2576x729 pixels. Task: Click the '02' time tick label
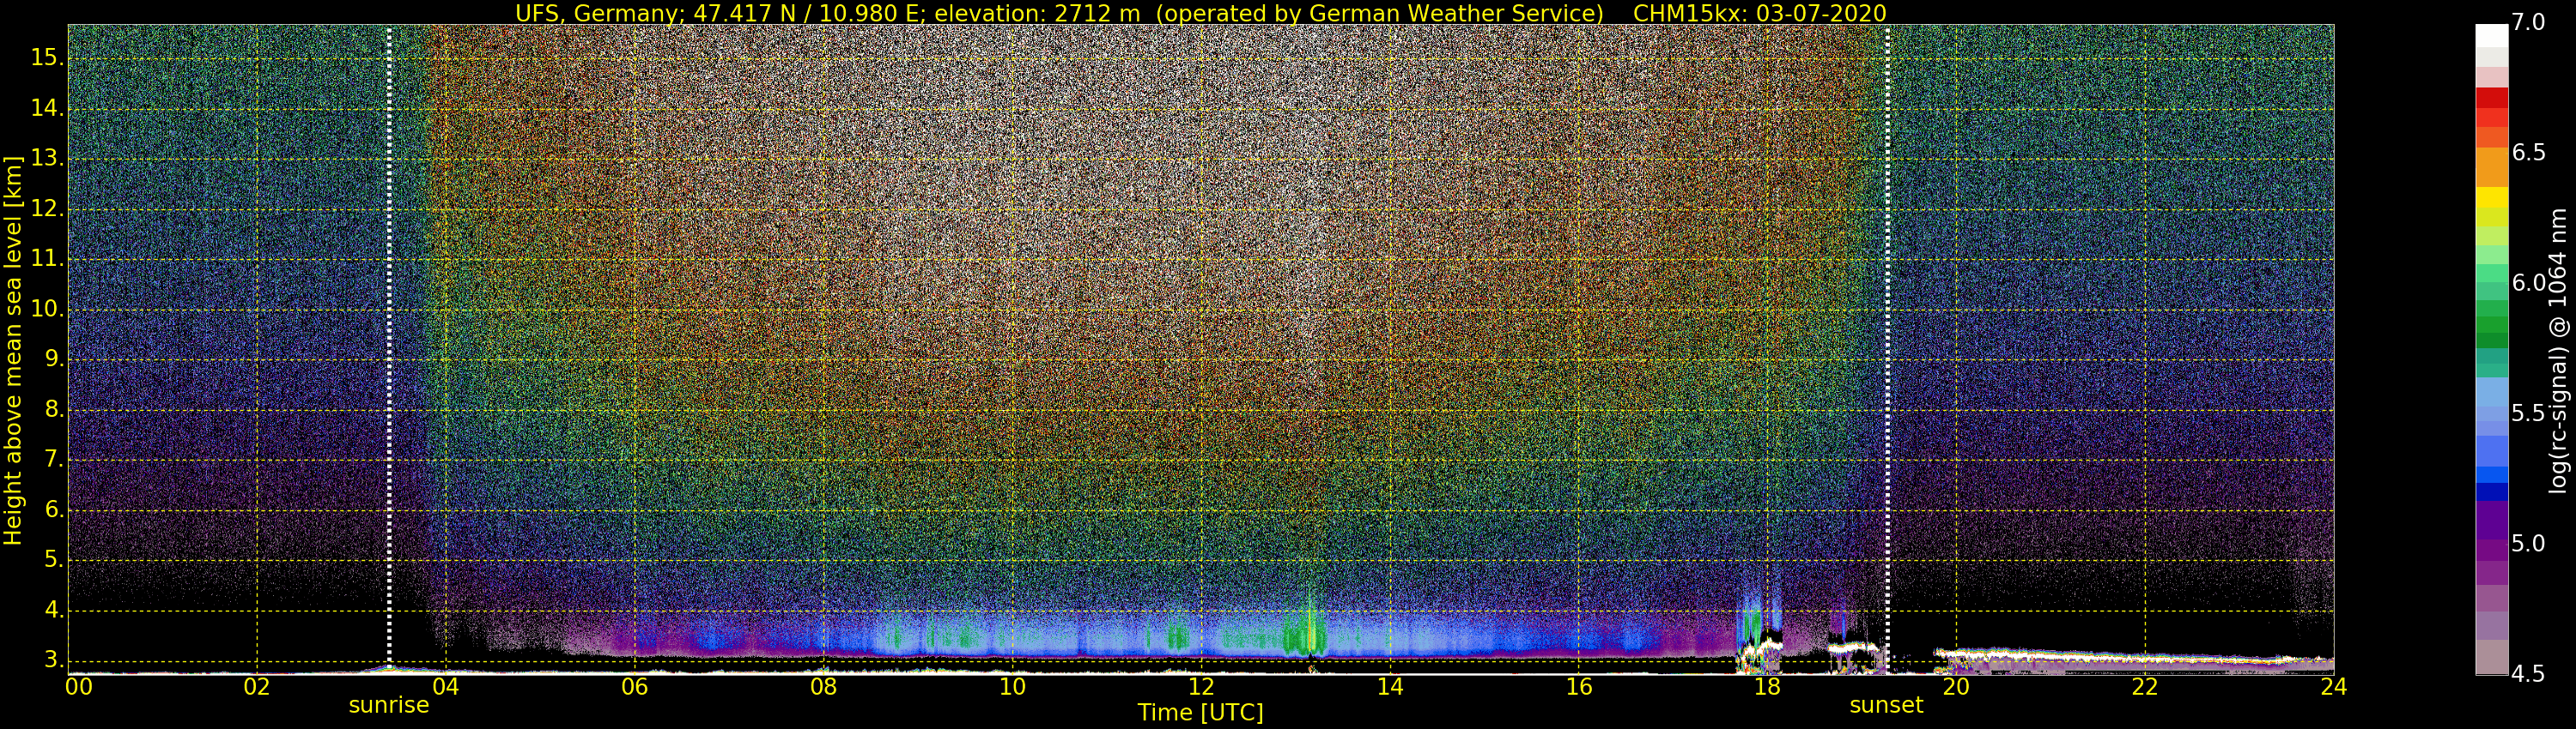pos(257,687)
